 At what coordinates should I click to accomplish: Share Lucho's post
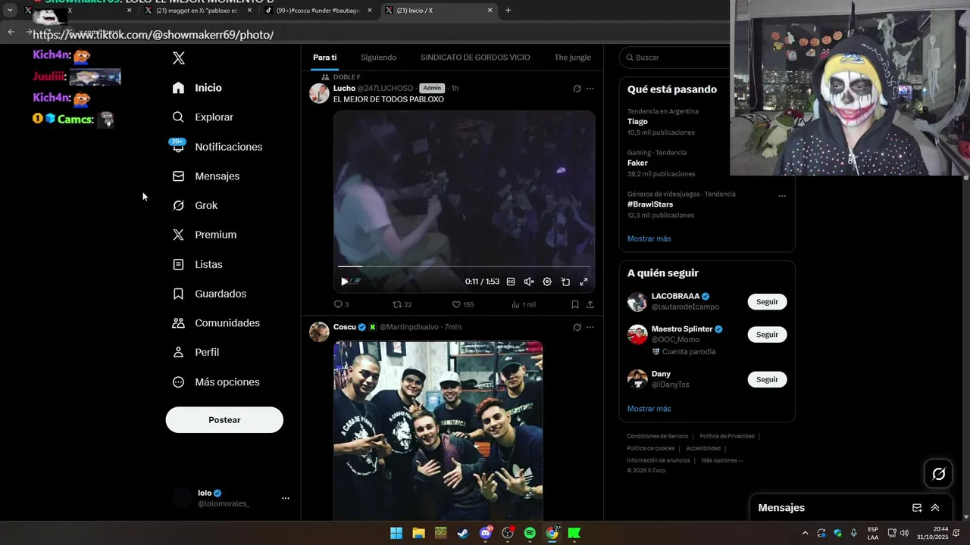point(590,304)
